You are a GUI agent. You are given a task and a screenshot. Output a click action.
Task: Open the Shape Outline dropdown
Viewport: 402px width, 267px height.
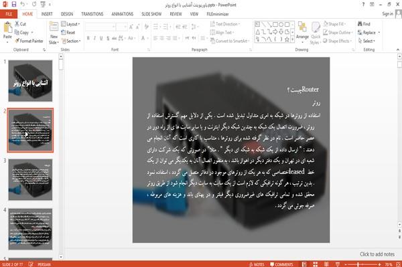coord(338,33)
